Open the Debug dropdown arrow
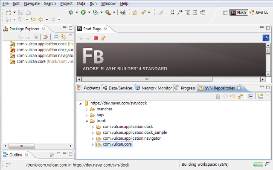Screen dimensions: 273x170 click(x=77, y=12)
